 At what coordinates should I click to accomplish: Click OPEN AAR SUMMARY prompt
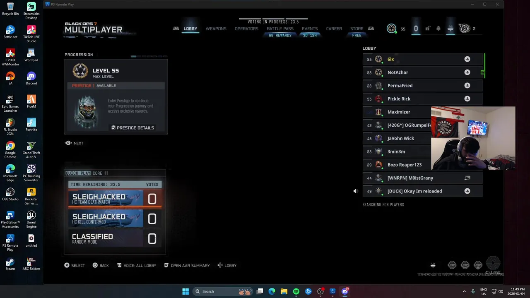187,265
